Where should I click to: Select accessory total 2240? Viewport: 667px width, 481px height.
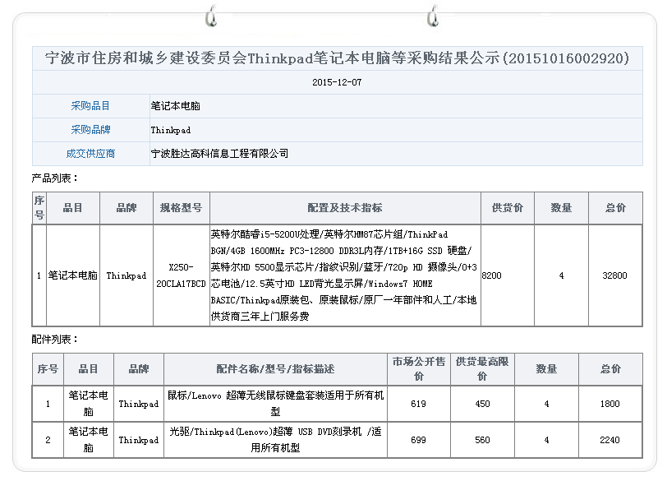tap(609, 440)
